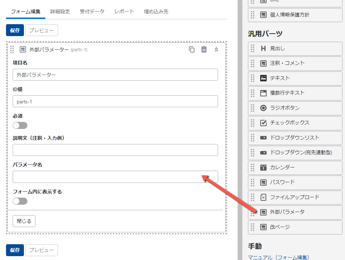345x260 pixels.
Task: Open the 埋め込み先 tab
Action: (x=156, y=11)
